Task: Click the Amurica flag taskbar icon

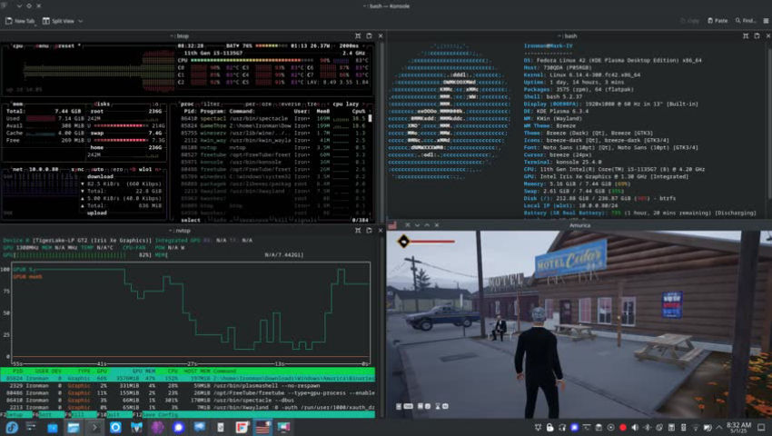Action: pos(262,428)
